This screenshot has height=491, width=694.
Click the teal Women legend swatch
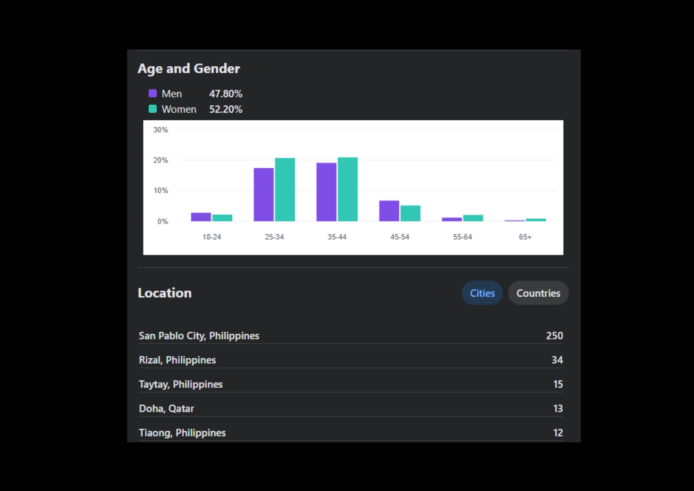(x=153, y=109)
